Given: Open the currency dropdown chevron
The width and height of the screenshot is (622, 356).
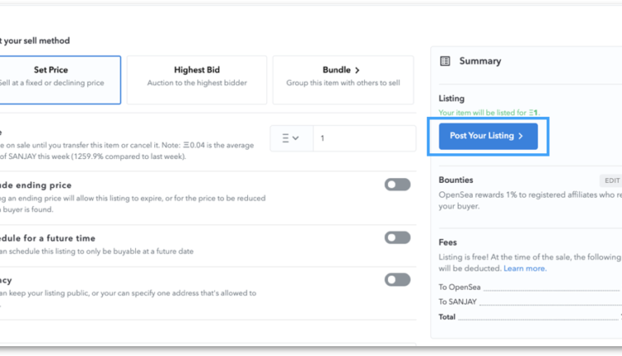Looking at the screenshot, I should click(297, 138).
